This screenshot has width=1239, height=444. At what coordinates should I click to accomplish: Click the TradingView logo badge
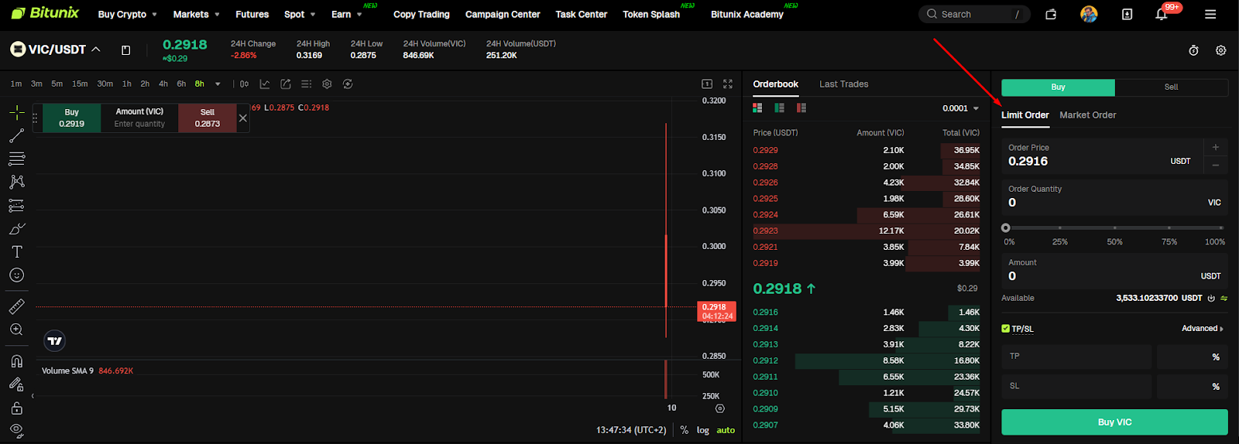click(55, 341)
